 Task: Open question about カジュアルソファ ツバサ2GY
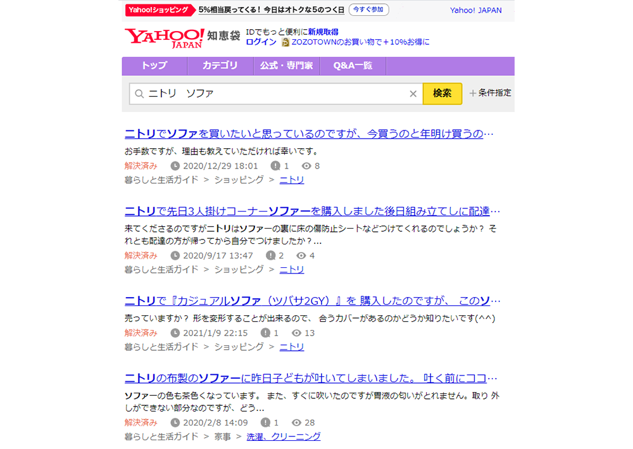point(313,301)
